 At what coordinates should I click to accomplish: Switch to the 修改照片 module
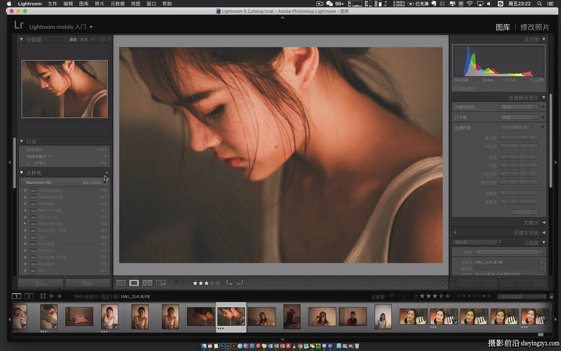pos(535,27)
